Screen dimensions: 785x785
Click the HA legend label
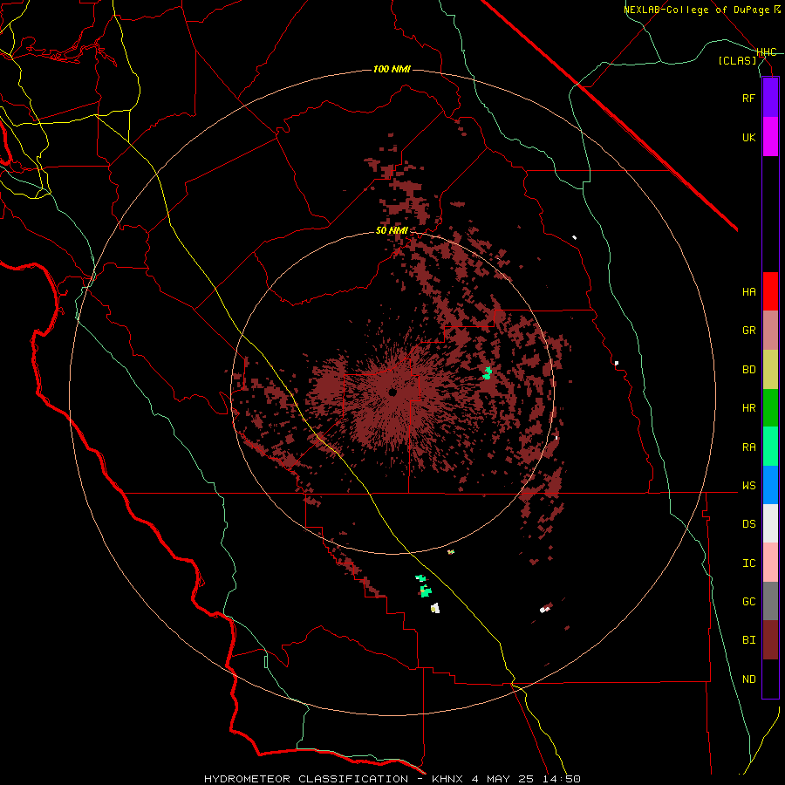(748, 292)
